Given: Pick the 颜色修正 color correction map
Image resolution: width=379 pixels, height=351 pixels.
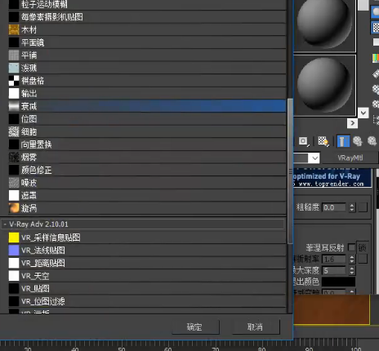Looking at the screenshot, I should 147,170.
